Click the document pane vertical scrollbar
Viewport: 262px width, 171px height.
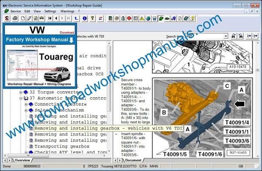click(x=258, y=70)
